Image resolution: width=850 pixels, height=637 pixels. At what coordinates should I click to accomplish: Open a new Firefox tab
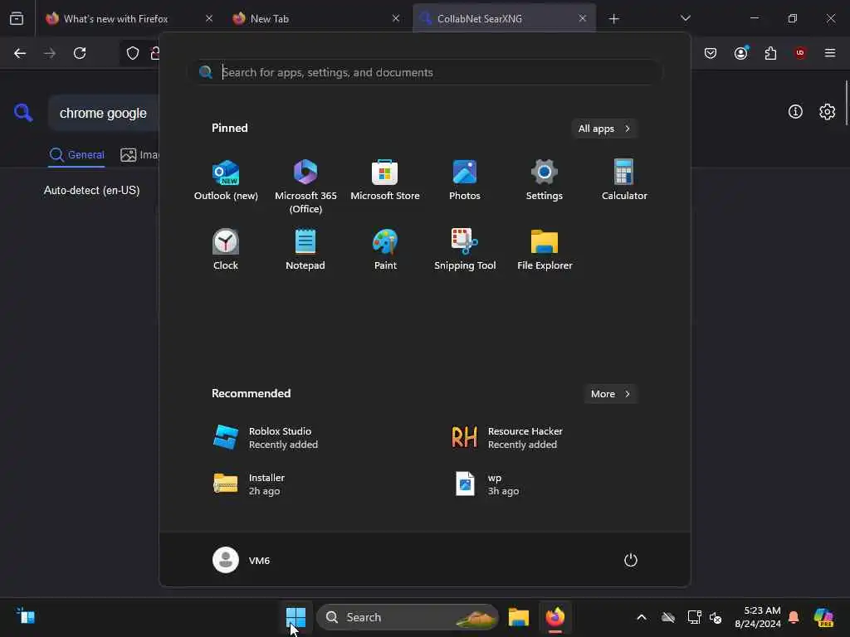click(613, 19)
